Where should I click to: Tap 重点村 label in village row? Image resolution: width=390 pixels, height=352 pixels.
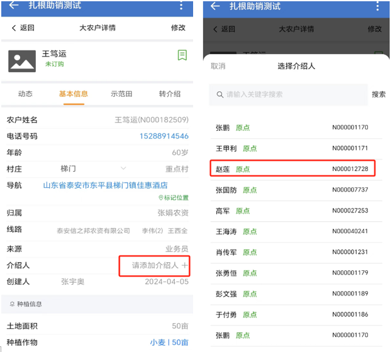click(177, 169)
